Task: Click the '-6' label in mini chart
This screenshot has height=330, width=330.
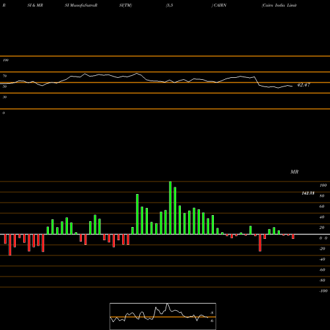Action: pos(211,321)
